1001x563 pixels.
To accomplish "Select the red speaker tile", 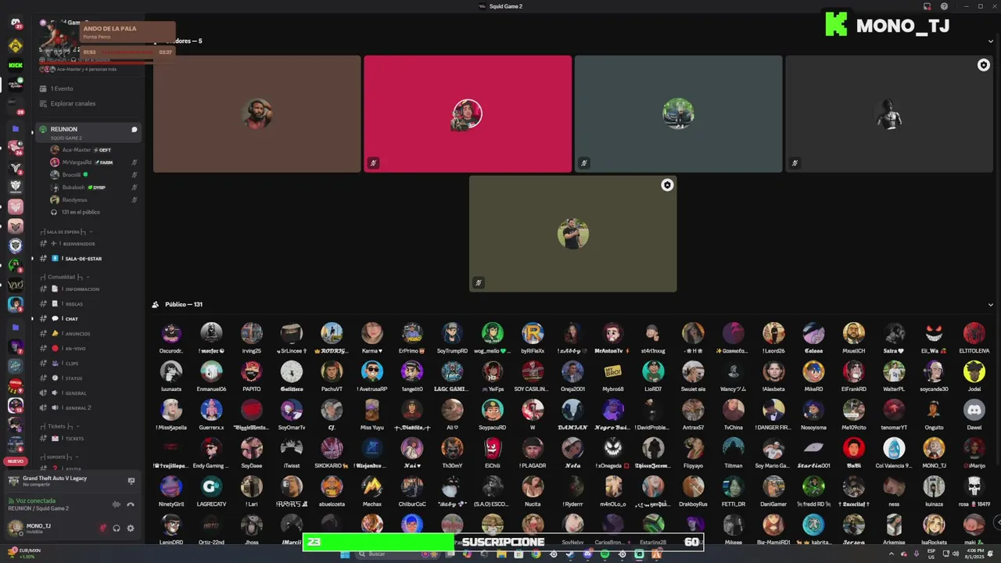I will pyautogui.click(x=468, y=114).
